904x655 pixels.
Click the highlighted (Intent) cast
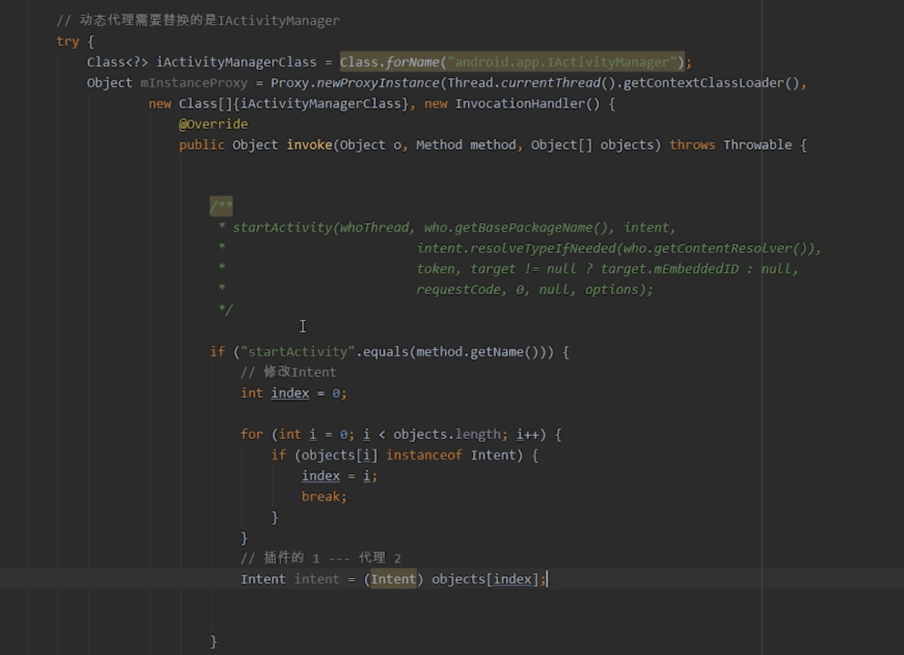pyautogui.click(x=394, y=579)
